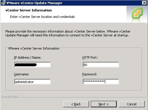Image resolution: width=148 pixels, height=110 pixels.
Task: Open the installer system menu icon
Action: coord(3,3)
